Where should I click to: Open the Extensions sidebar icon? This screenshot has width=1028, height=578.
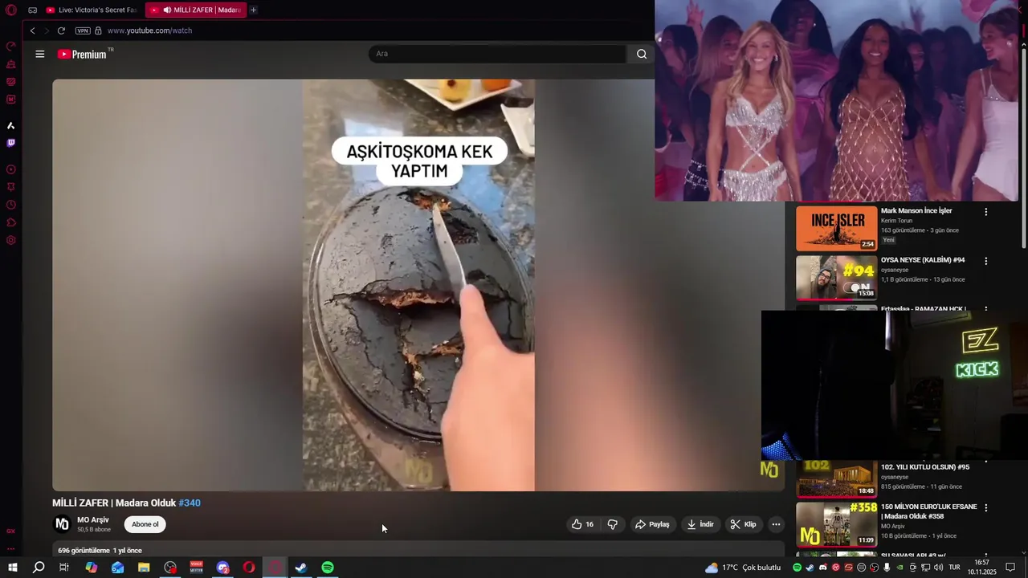click(11, 222)
